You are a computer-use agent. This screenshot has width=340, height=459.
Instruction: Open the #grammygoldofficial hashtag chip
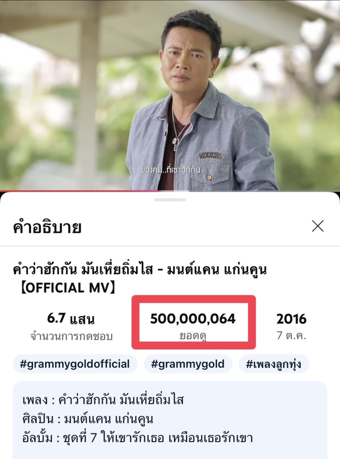click(x=75, y=364)
